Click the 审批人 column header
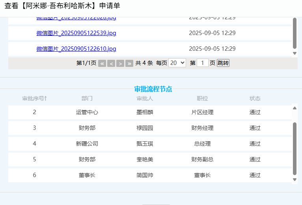This screenshot has height=205, width=302. 145,98
